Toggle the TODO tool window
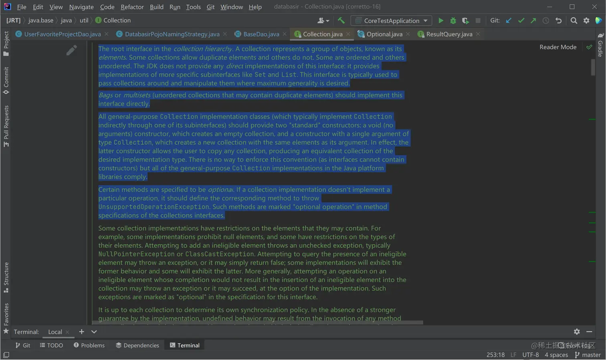 (51, 345)
